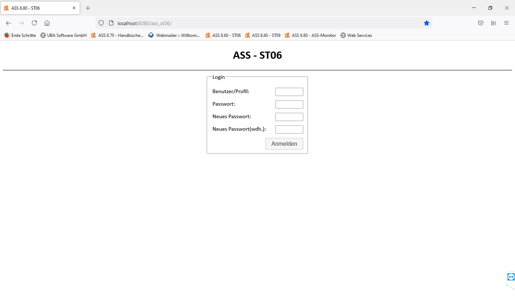The height and width of the screenshot is (308, 515).
Task: Open the Web Services bookmark
Action: 356,35
